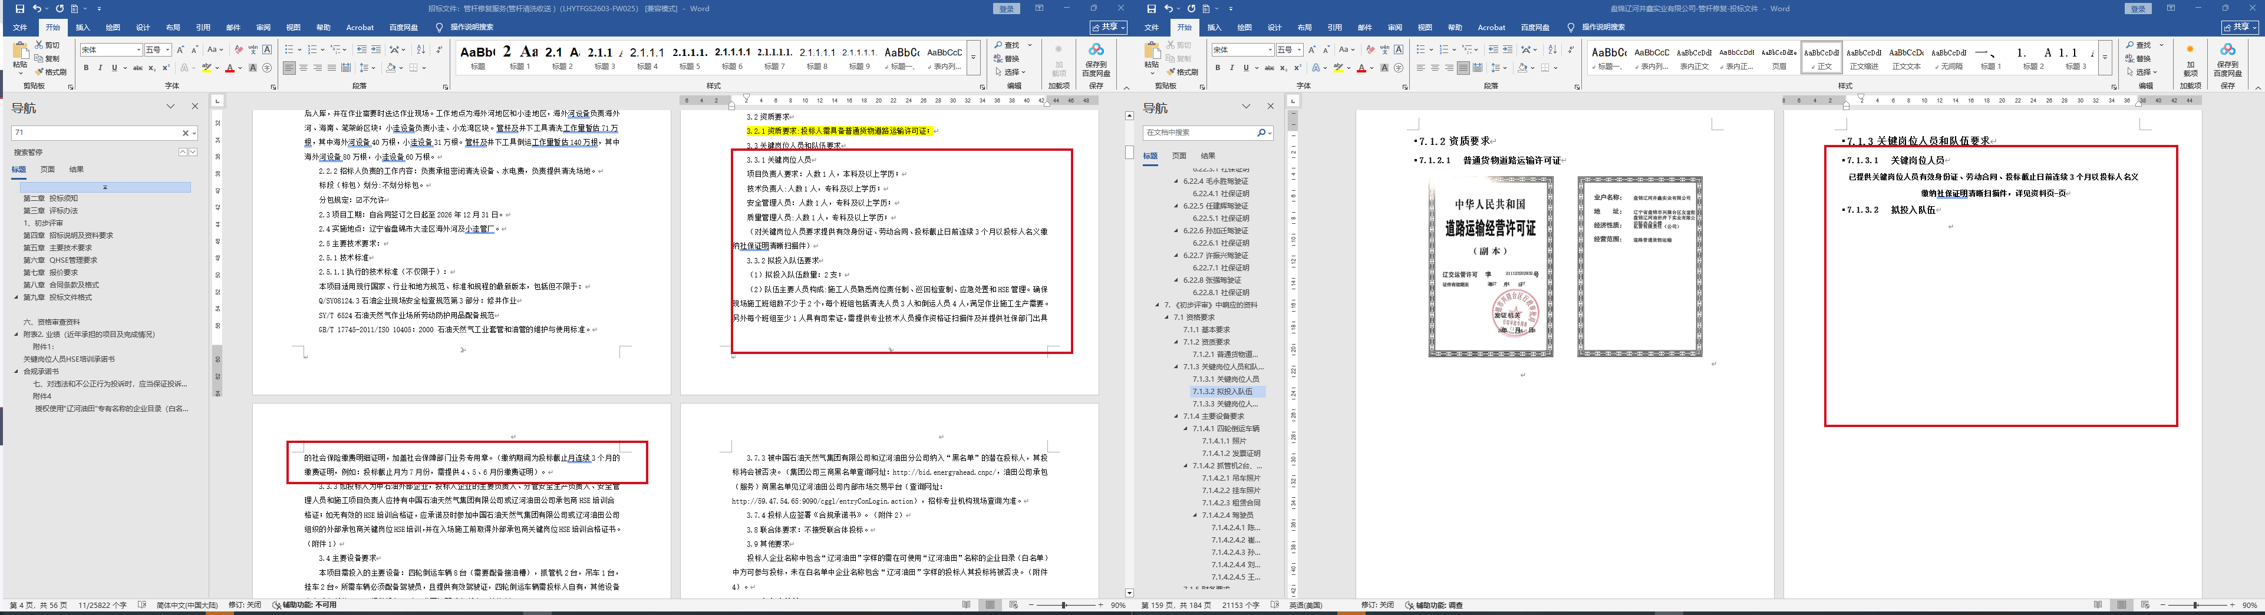The image size is (2265, 615).
Task: Toggle superscript in the left Word window
Action: pyautogui.click(x=166, y=68)
